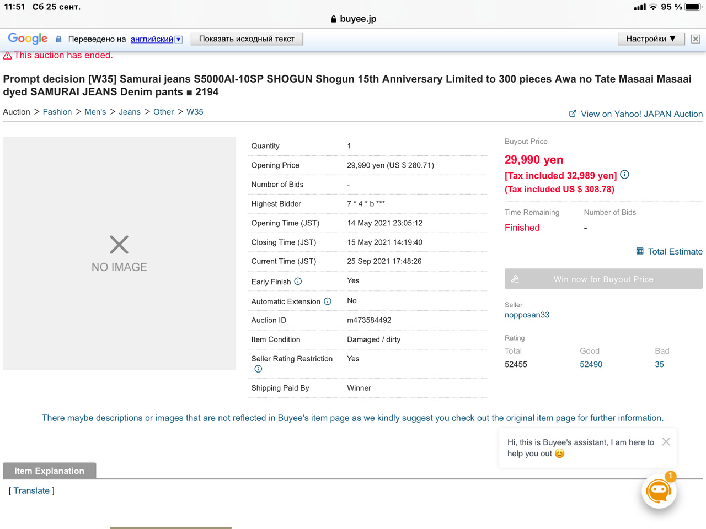Click the Automatic Extension info icon
The width and height of the screenshot is (706, 529).
coord(328,301)
